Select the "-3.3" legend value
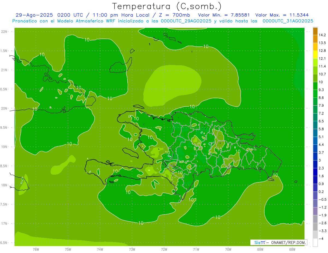 322,231
